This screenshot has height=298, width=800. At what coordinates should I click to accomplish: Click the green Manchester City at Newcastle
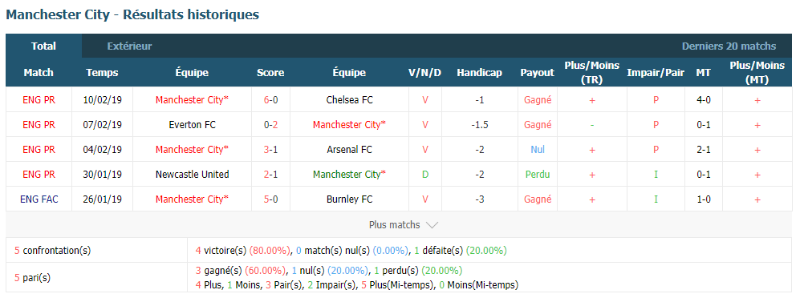pyautogui.click(x=350, y=174)
